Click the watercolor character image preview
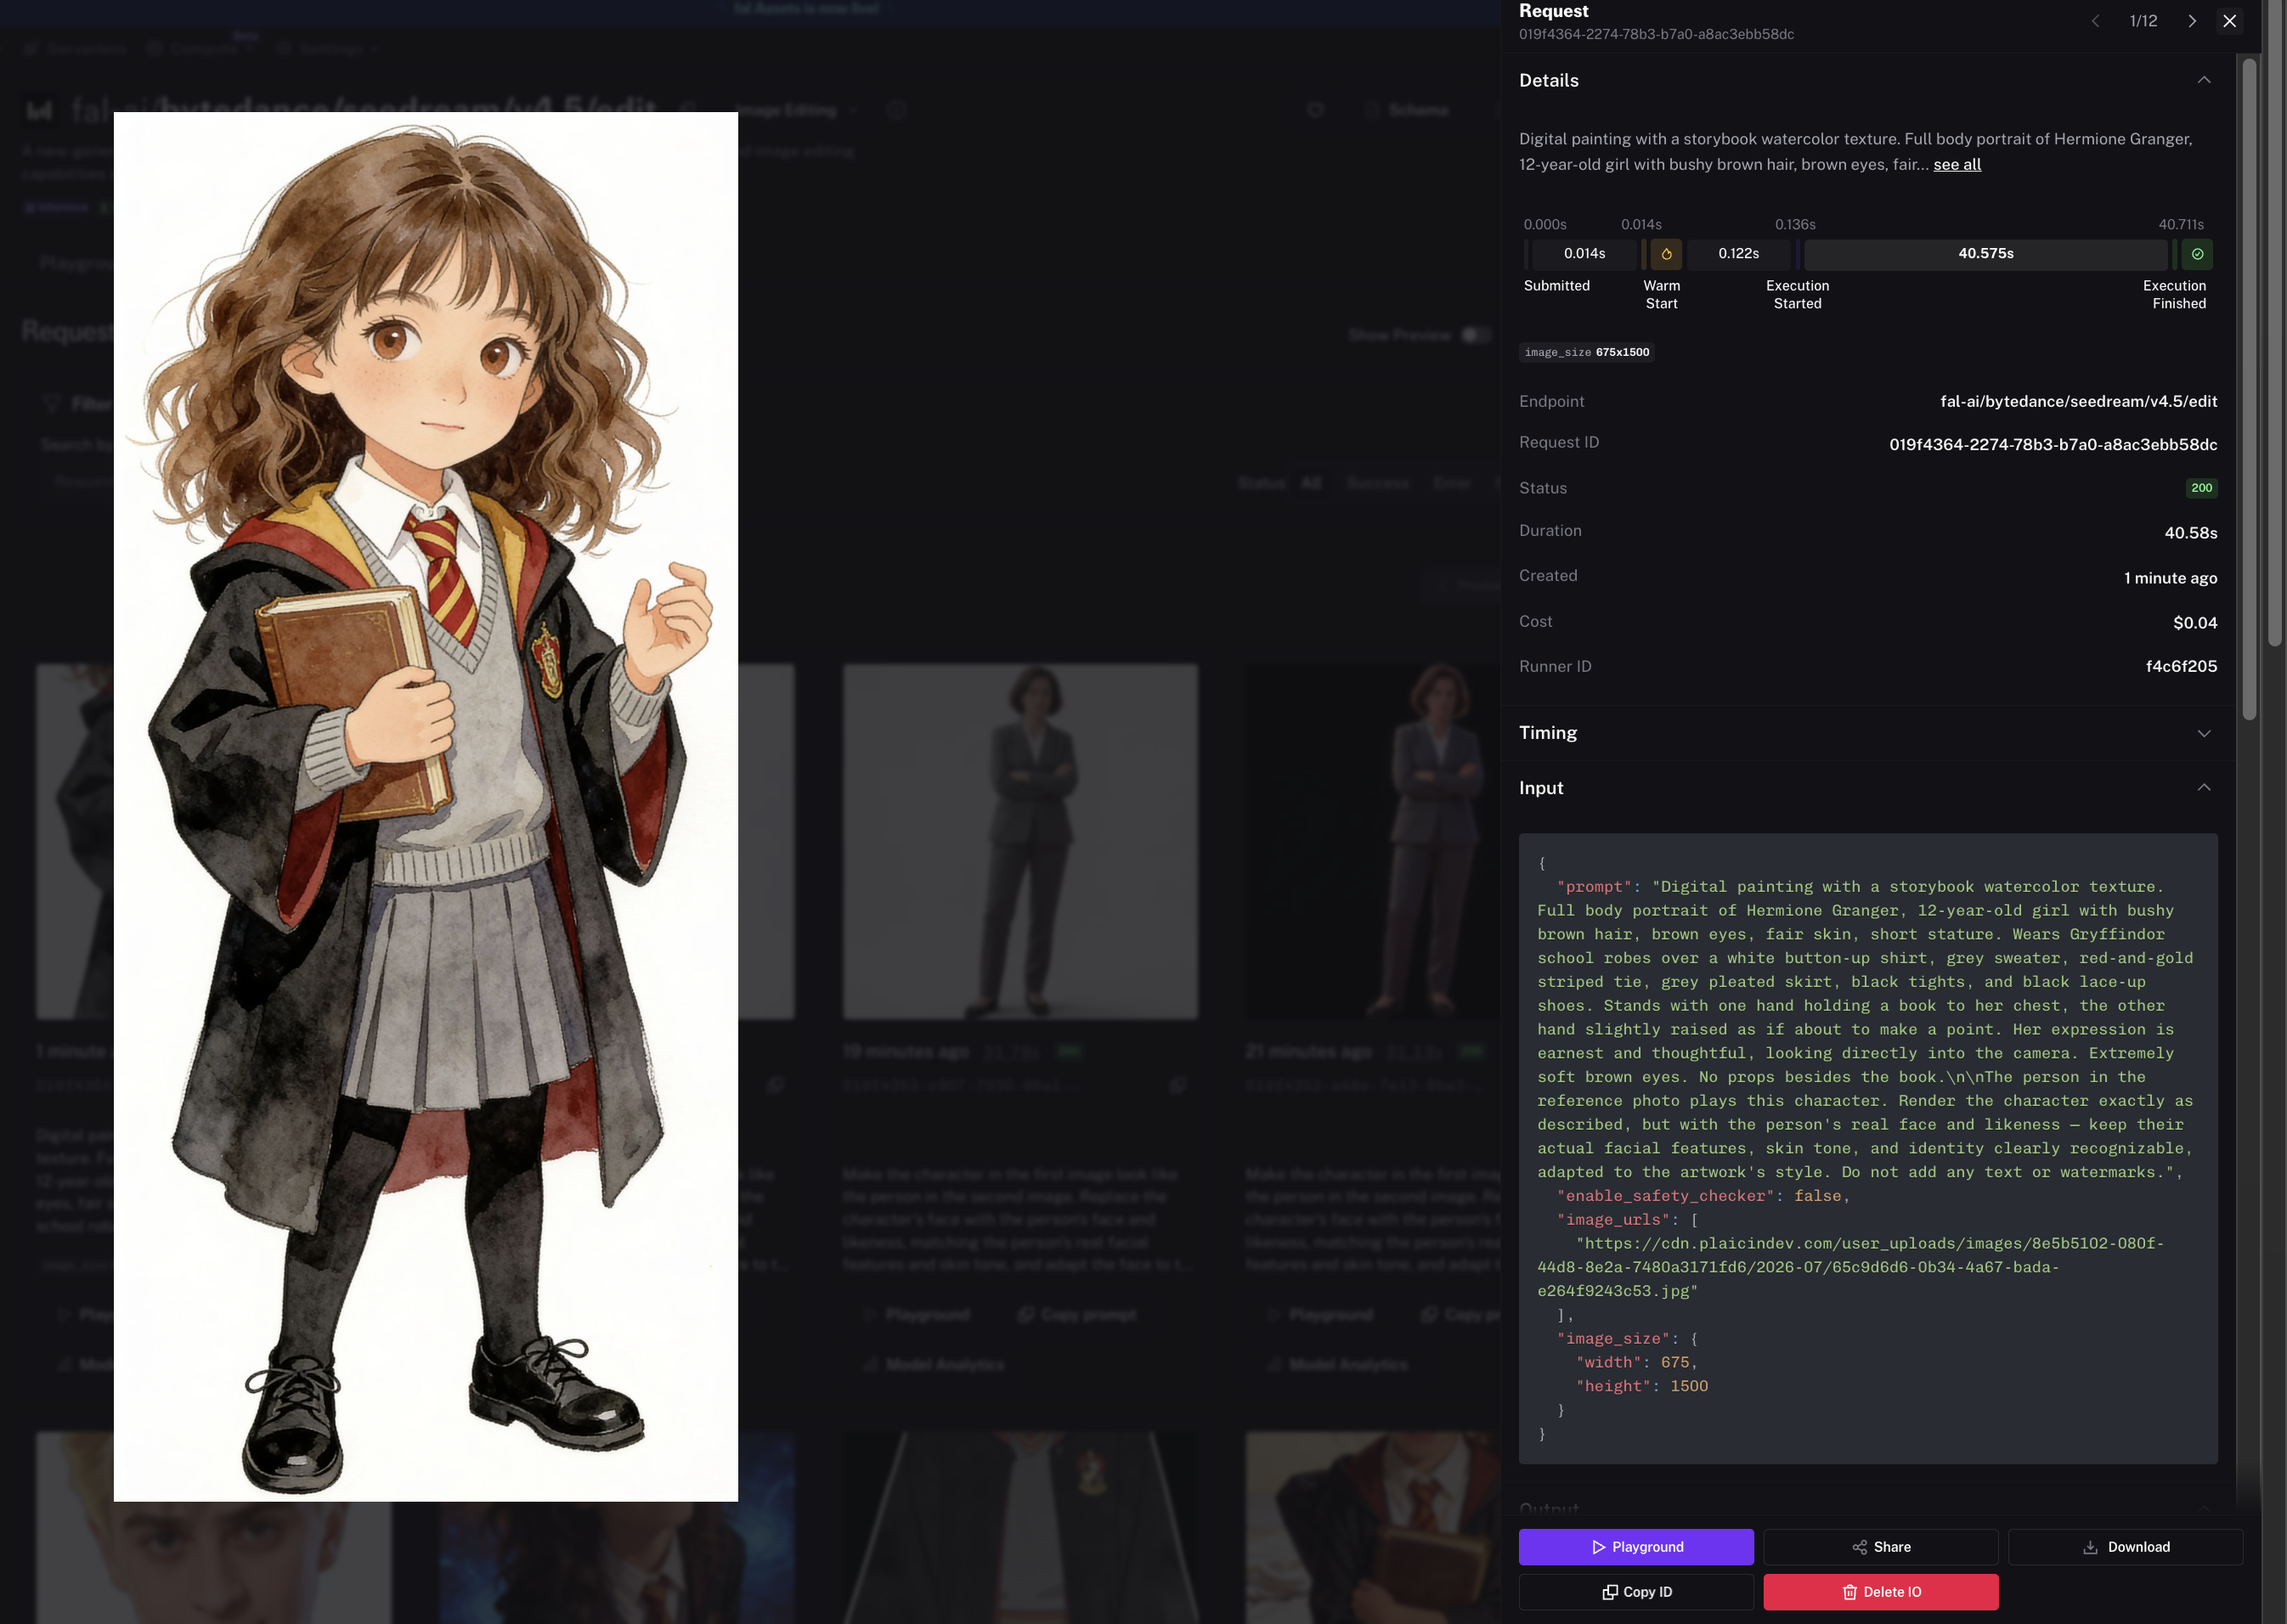The image size is (2287, 1624). (x=426, y=806)
